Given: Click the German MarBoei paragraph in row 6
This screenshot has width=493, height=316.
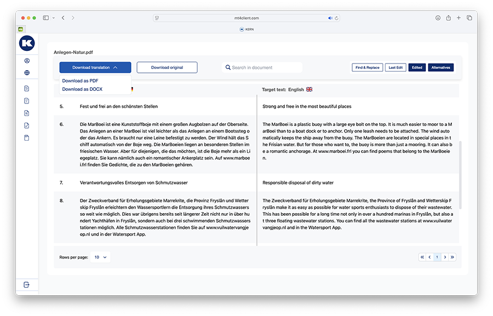Looking at the screenshot, I should (165, 145).
